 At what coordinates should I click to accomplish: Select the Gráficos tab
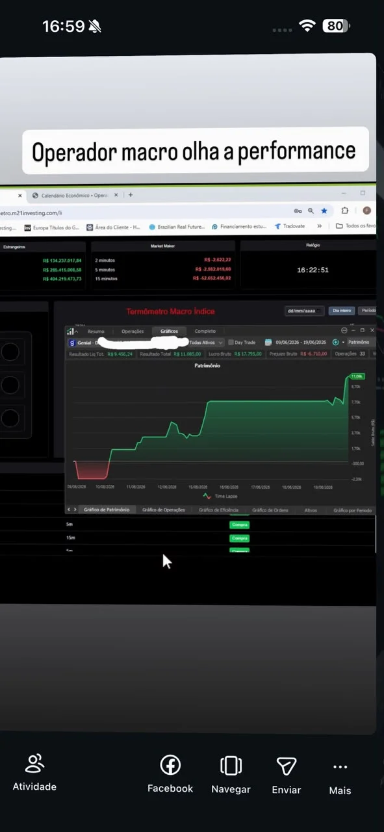tap(169, 331)
